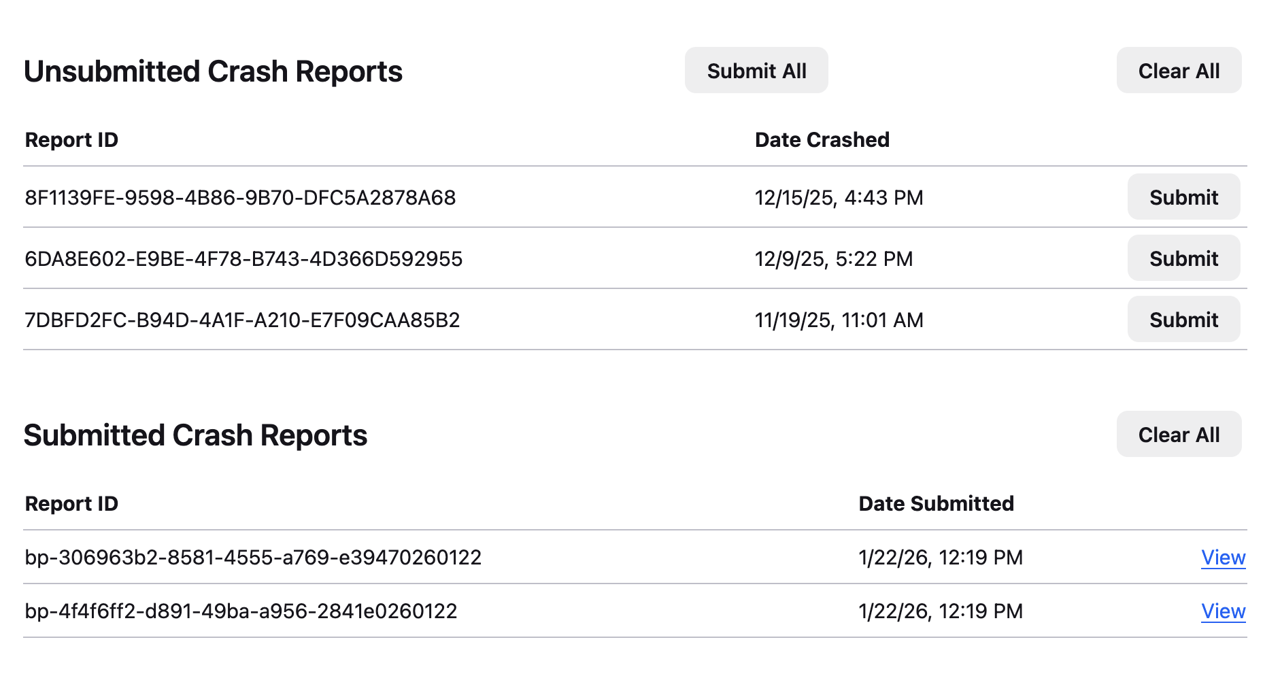Click the bp-4f4f6ff2-d891-49ba-a956-2841e0260122 report ID
This screenshot has width=1280, height=676.
click(241, 611)
